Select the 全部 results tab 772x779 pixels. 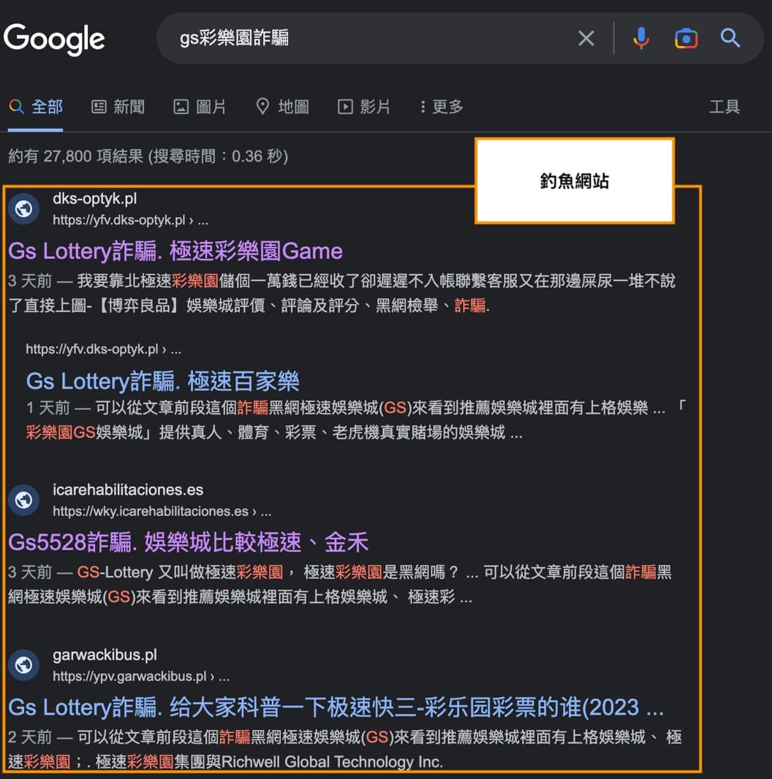tap(36, 107)
